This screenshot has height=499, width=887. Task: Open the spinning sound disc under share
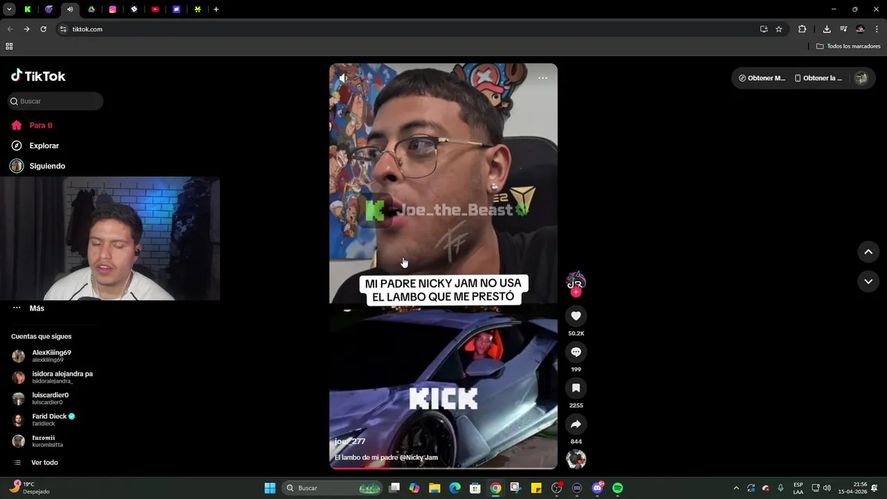[576, 459]
